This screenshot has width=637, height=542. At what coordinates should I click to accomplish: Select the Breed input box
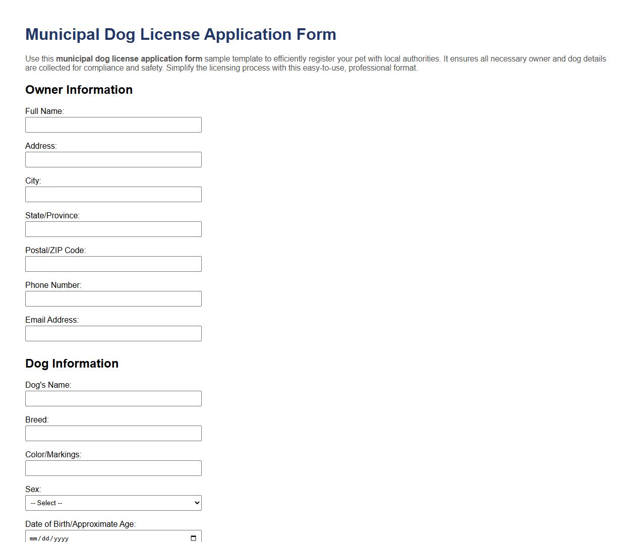[113, 433]
